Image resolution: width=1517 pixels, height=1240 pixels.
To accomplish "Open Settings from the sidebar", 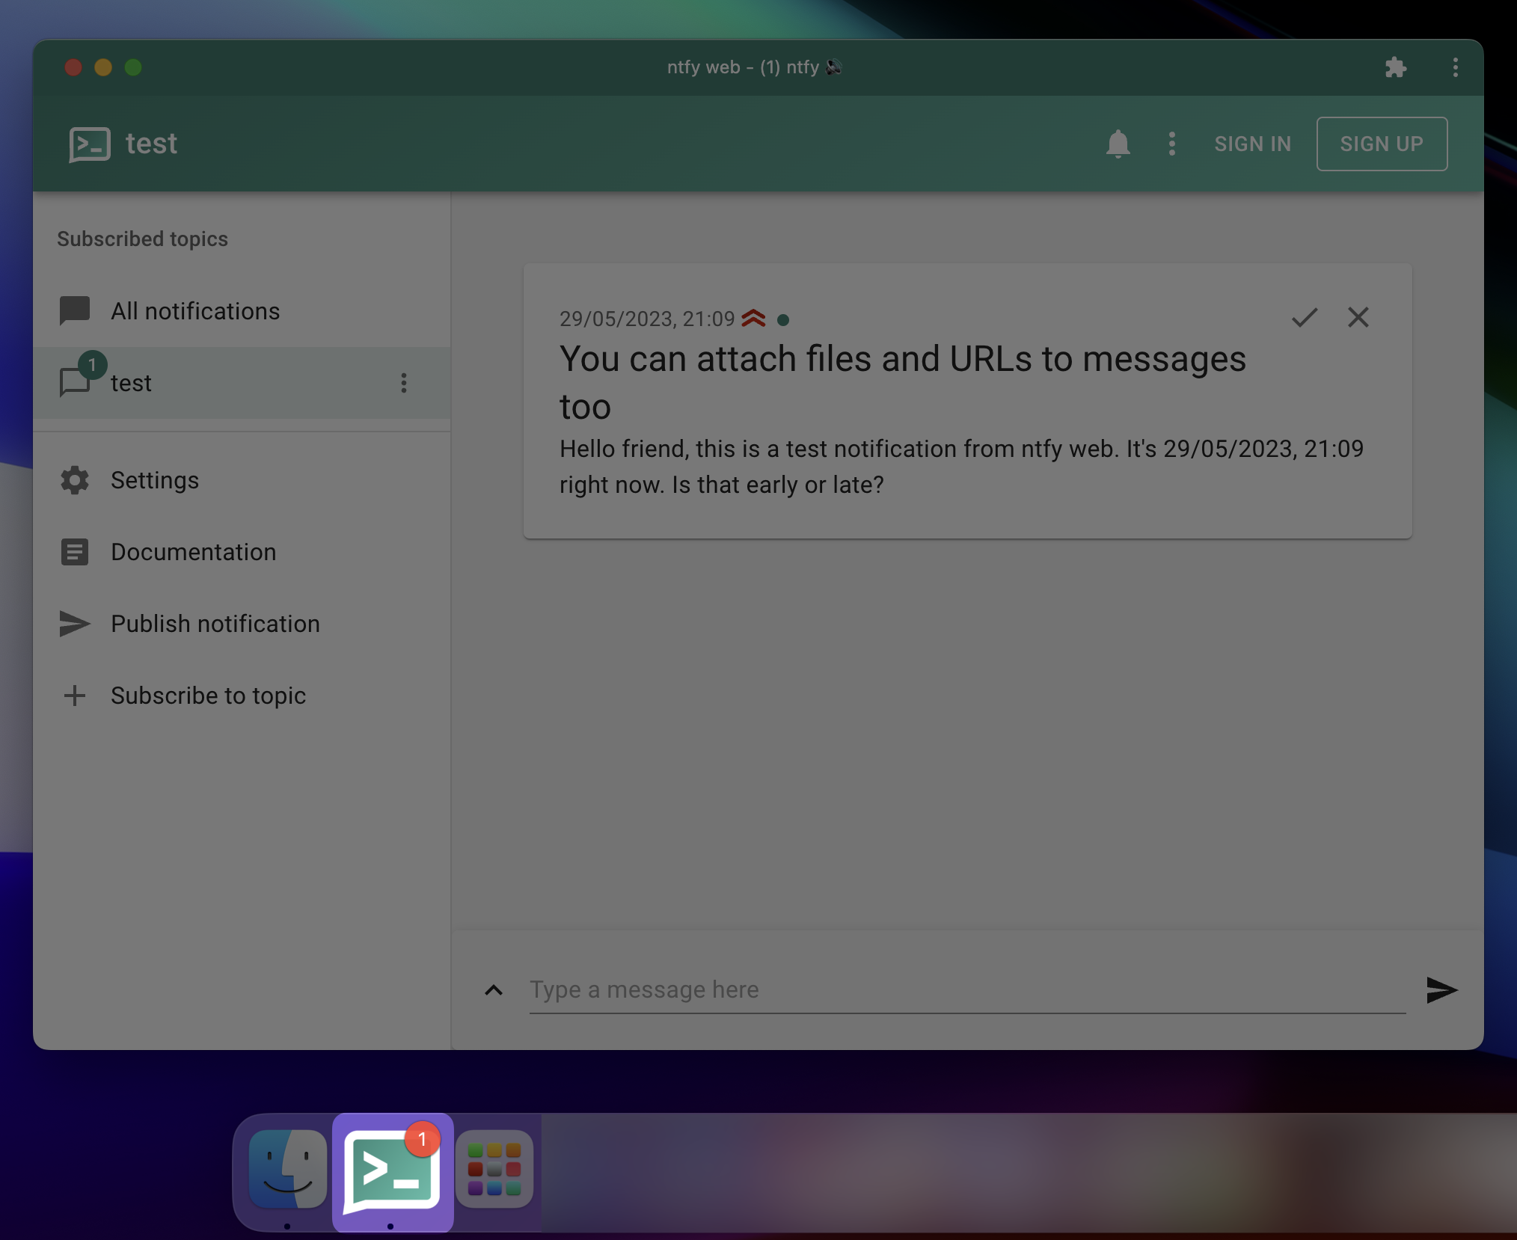I will tap(155, 480).
